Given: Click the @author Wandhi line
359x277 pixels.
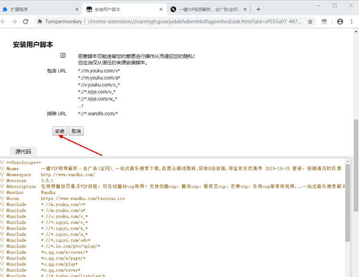Looking at the screenshot, I should click(x=28, y=193).
